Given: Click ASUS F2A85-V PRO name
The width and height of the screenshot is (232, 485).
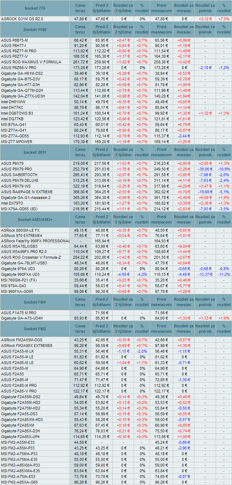Looking at the screenshot, I should (x=19, y=391).
